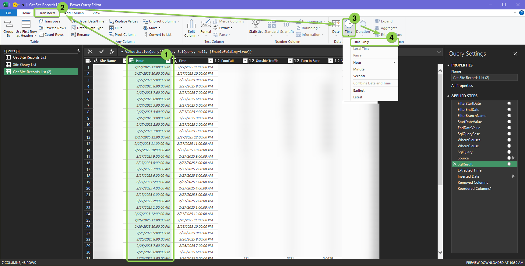Click the smiley feedback icon
This screenshot has width=525, height=266.
click(x=15, y=5)
